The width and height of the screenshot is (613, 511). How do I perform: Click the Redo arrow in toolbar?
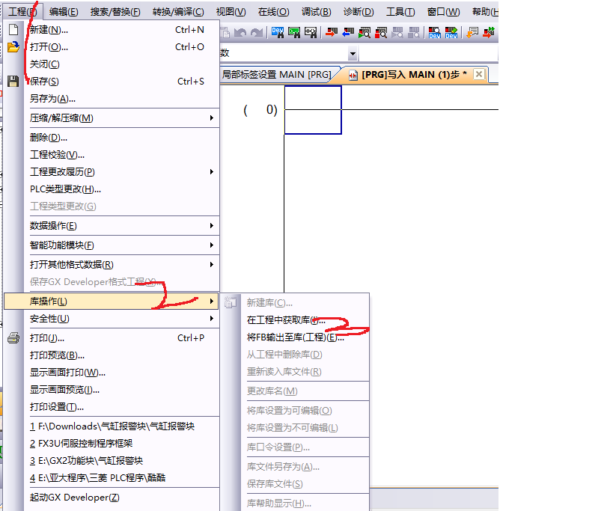tap(256, 32)
